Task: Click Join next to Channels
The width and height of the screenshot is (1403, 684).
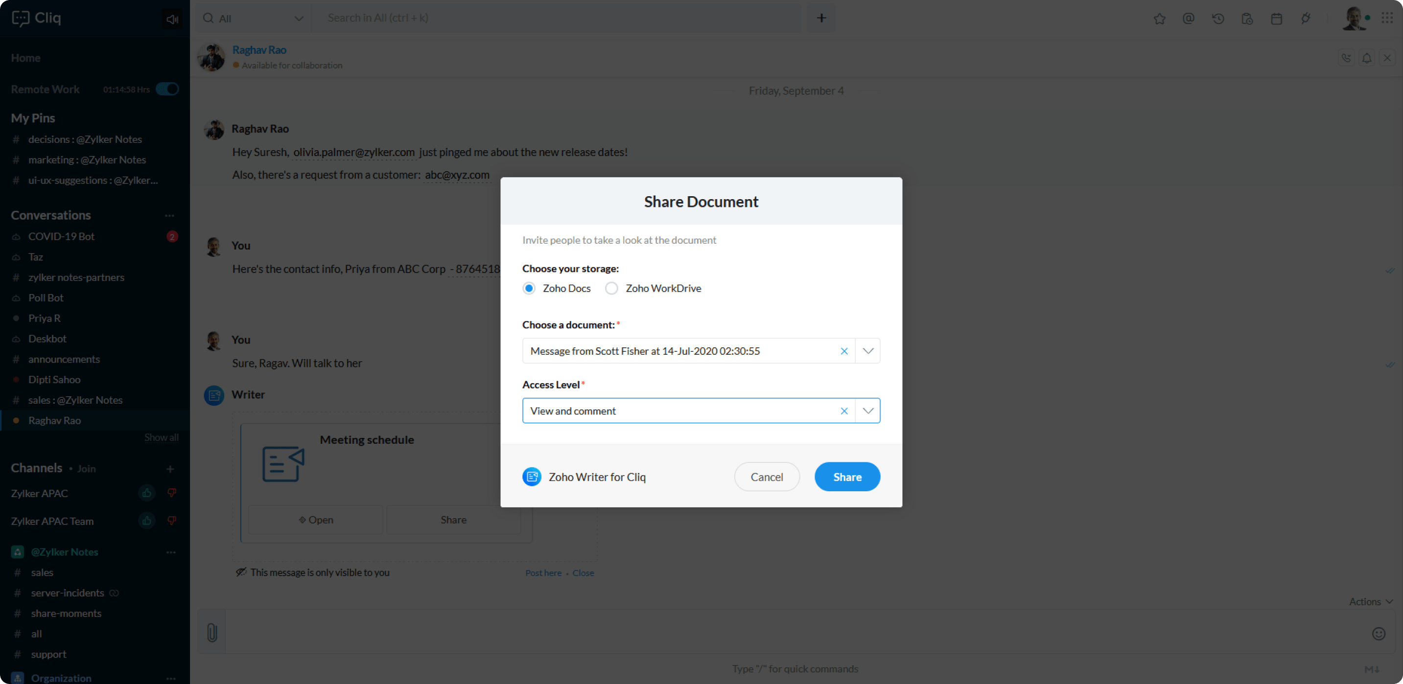Action: click(x=86, y=469)
